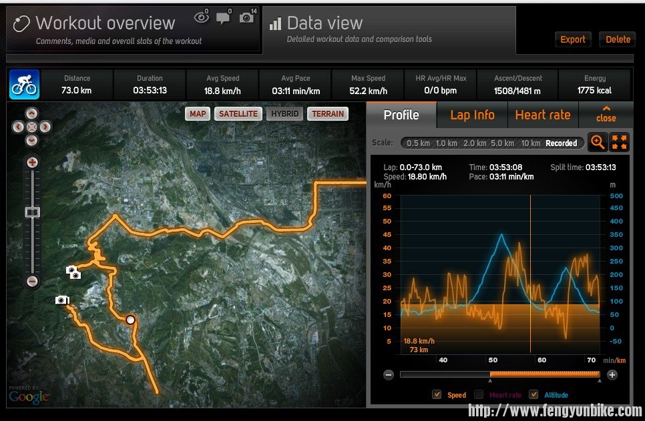Screen dimensions: 645x421
Task: Switch map to SATELLITE view
Action: pyautogui.click(x=238, y=113)
